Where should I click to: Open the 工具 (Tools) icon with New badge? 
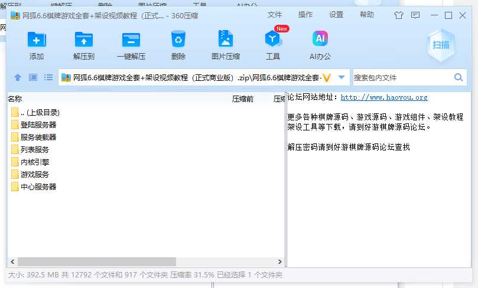273,39
